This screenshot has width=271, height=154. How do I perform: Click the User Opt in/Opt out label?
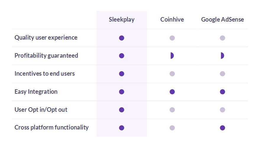pyautogui.click(x=41, y=110)
